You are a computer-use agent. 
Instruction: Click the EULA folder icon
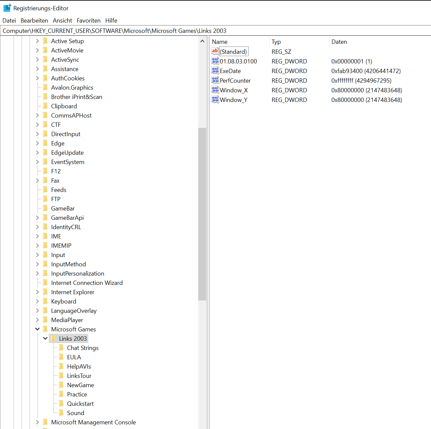[61, 357]
